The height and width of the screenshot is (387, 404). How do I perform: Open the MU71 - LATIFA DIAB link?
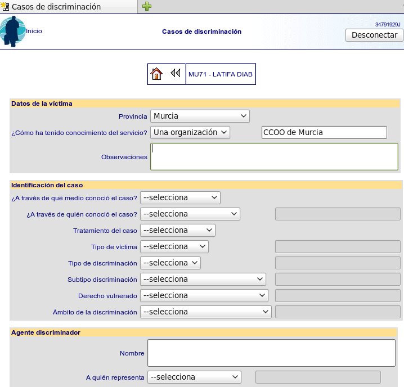(221, 74)
